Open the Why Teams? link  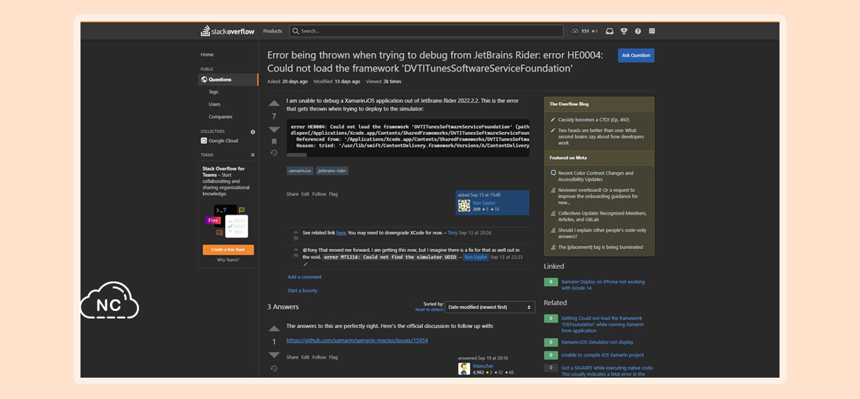click(228, 260)
